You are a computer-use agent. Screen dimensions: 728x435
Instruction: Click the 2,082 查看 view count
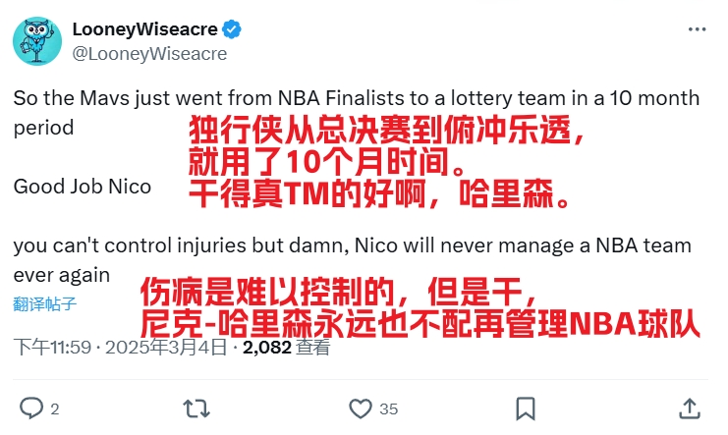[x=286, y=347]
